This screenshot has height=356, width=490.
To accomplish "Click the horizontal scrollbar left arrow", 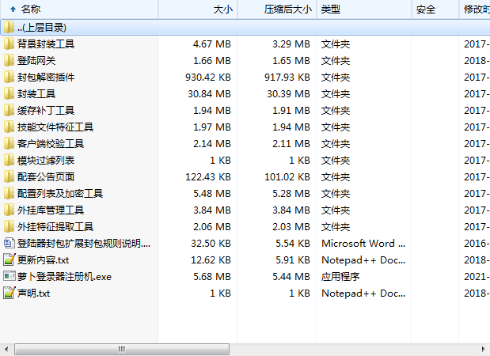I will (x=7, y=349).
